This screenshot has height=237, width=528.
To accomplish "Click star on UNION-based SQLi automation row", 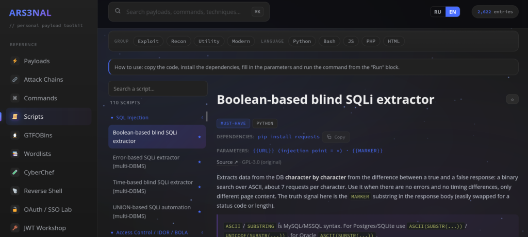I will (x=200, y=212).
